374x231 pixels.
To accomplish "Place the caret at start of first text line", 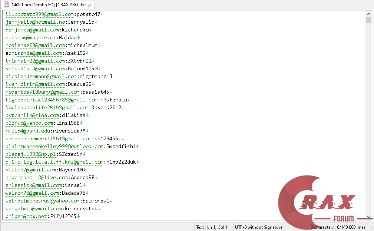I will 6,14.
